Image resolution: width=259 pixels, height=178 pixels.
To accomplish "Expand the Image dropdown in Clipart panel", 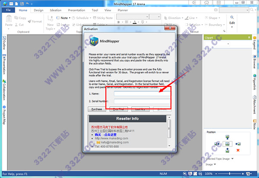I will coord(215,164).
